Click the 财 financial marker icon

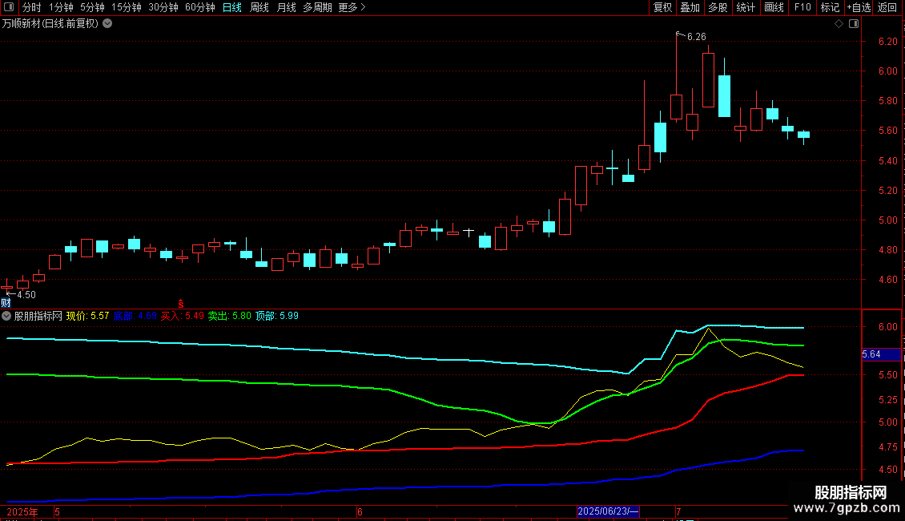click(6, 303)
